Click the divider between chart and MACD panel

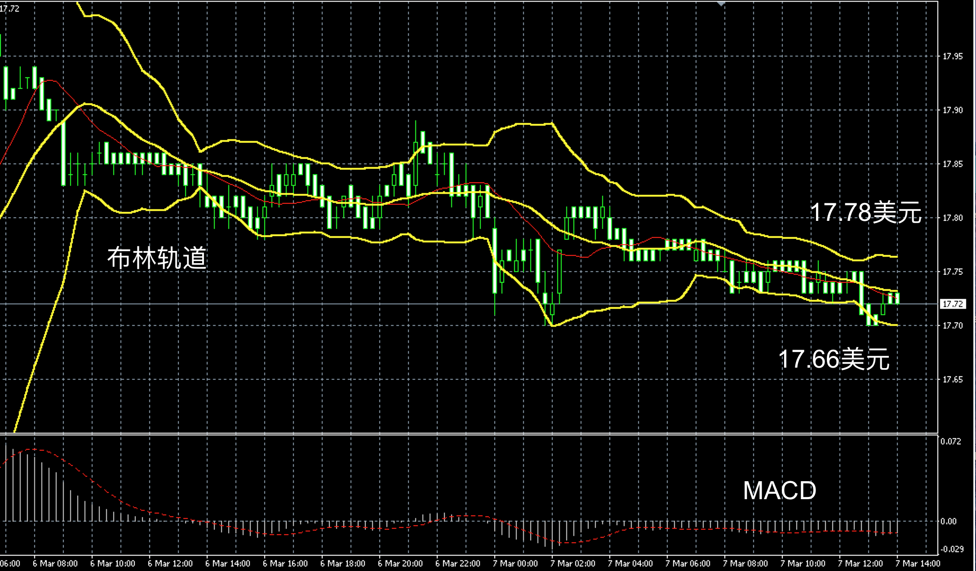[449, 434]
